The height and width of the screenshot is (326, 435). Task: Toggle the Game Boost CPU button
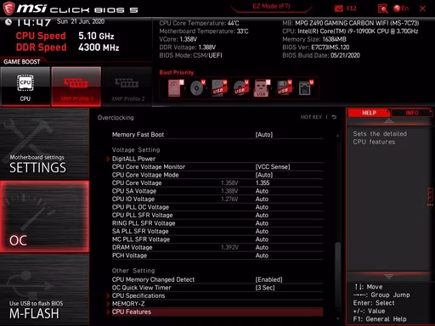click(x=25, y=87)
